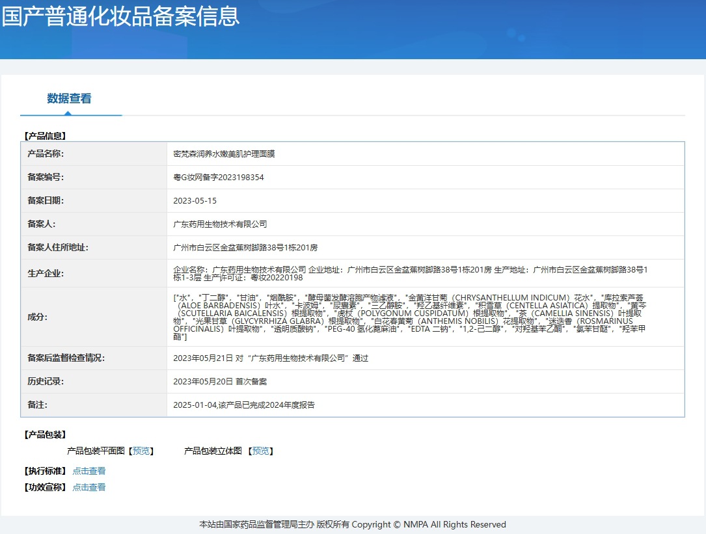This screenshot has height=534, width=706.
Task: Open 点击查看 link beside 功效宣称
Action: tap(89, 487)
